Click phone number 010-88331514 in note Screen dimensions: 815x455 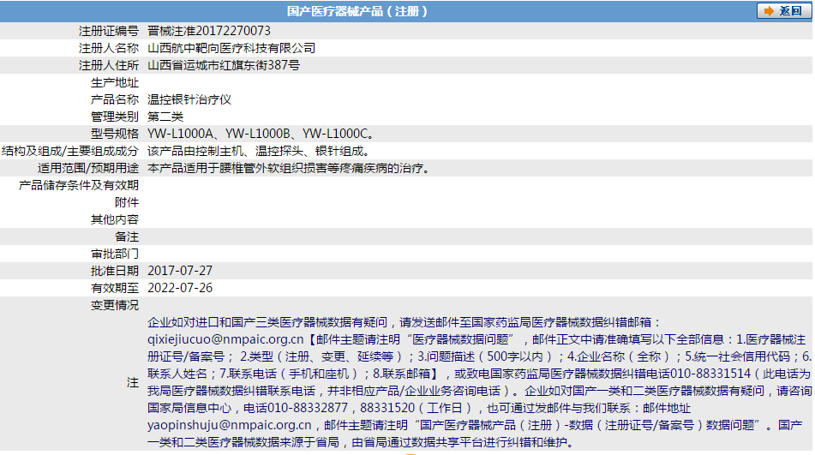[x=710, y=374]
